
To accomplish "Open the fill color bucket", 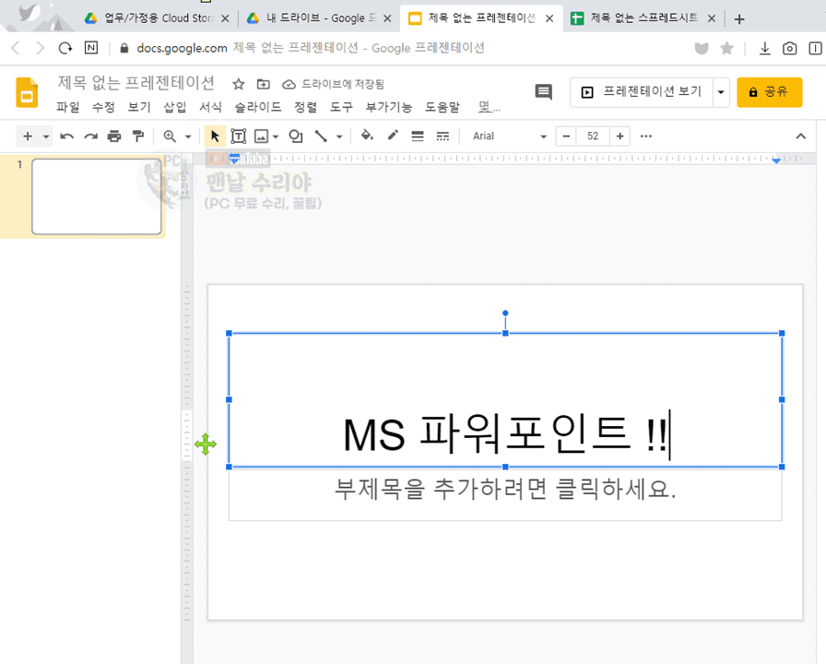I will (367, 136).
